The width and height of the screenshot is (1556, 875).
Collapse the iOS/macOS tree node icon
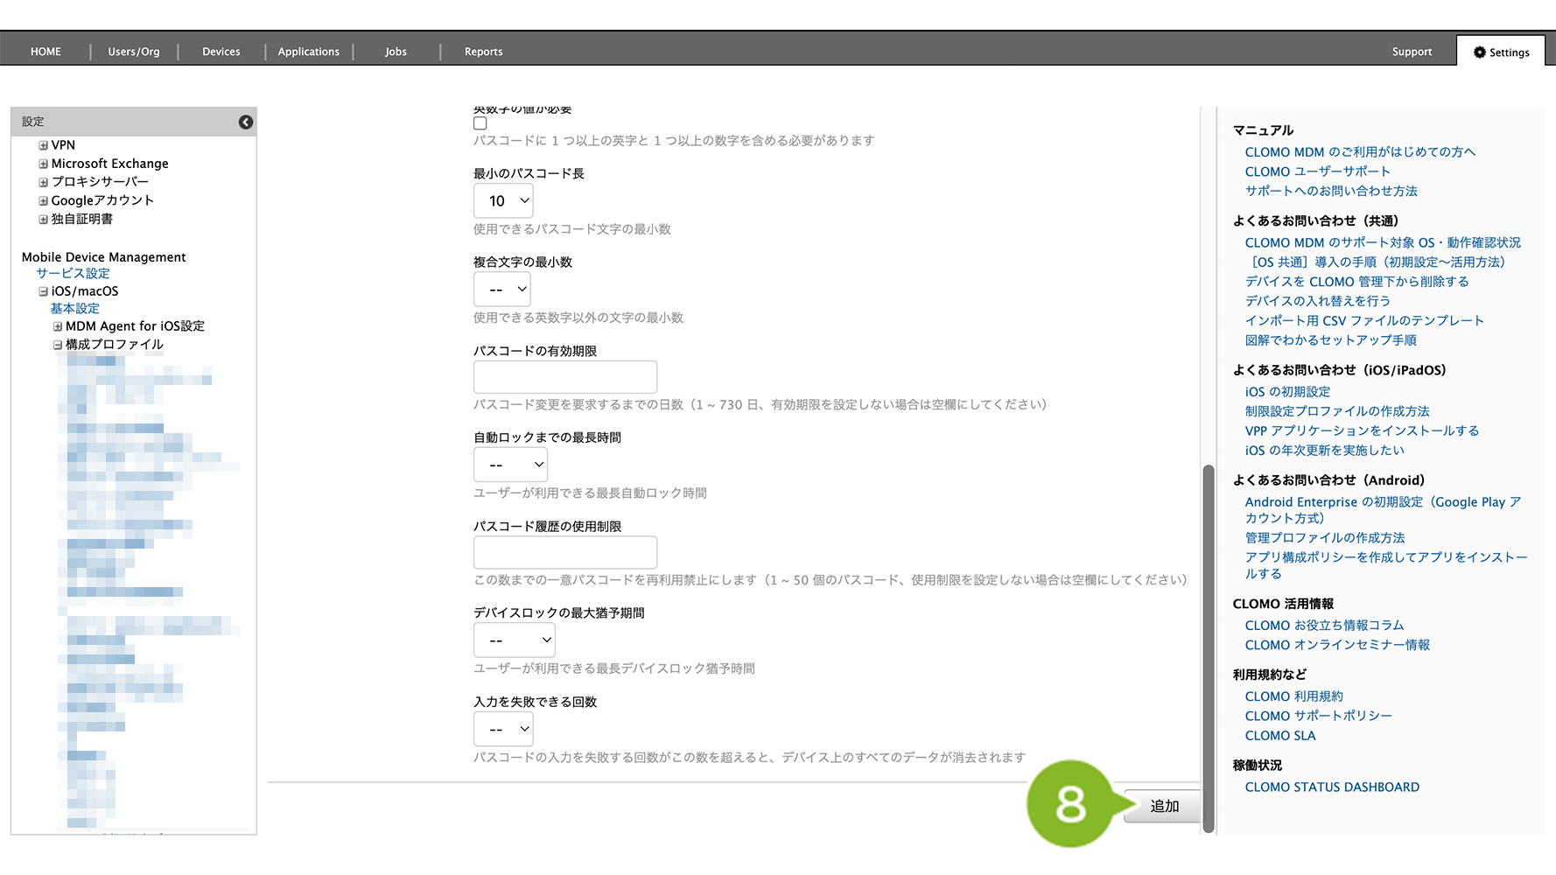[x=43, y=291]
